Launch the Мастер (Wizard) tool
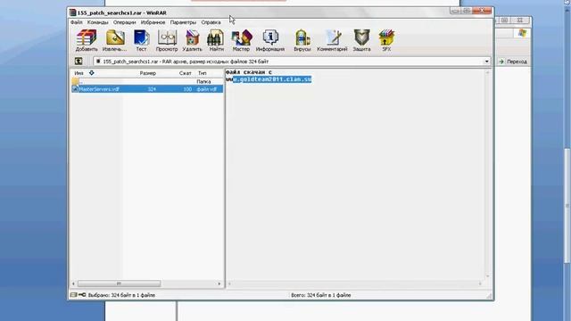Image resolution: width=571 pixels, height=321 pixels. click(241, 40)
